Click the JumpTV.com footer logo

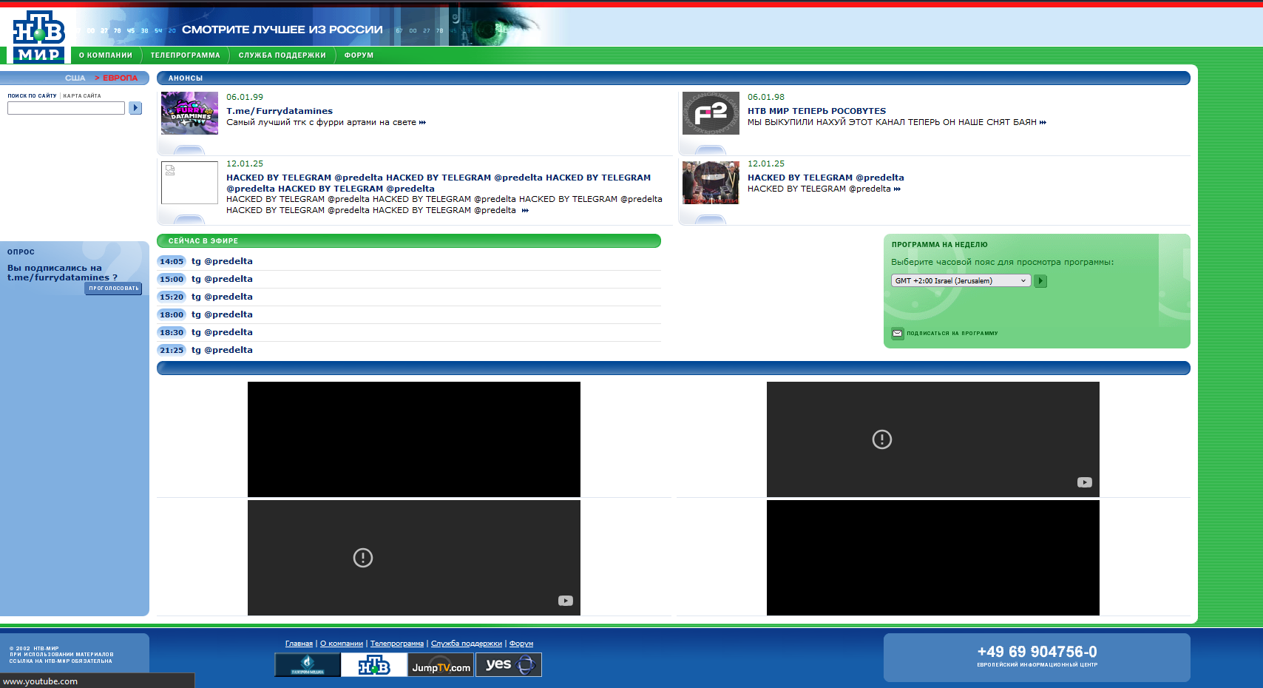(x=441, y=664)
